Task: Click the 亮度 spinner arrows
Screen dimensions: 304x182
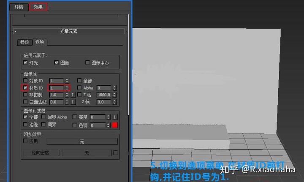Action: pyautogui.click(x=108, y=117)
